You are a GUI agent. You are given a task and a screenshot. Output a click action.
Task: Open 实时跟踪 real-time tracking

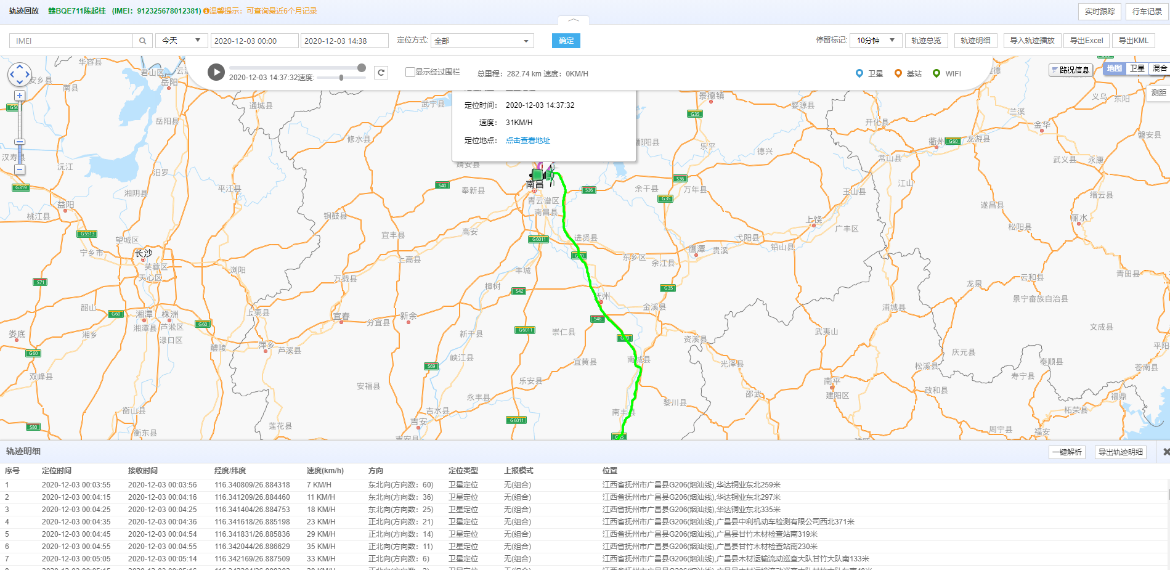point(1100,11)
